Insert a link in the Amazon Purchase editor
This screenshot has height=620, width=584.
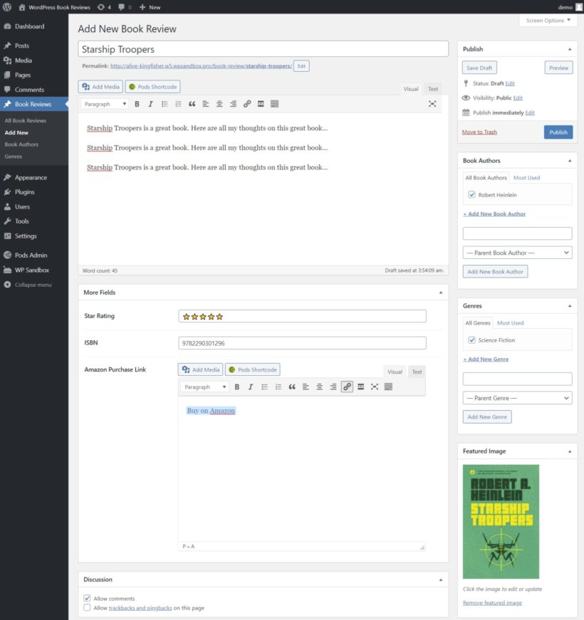(347, 387)
